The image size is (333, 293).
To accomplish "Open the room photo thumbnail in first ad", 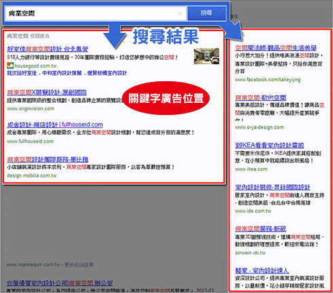I will tap(206, 56).
